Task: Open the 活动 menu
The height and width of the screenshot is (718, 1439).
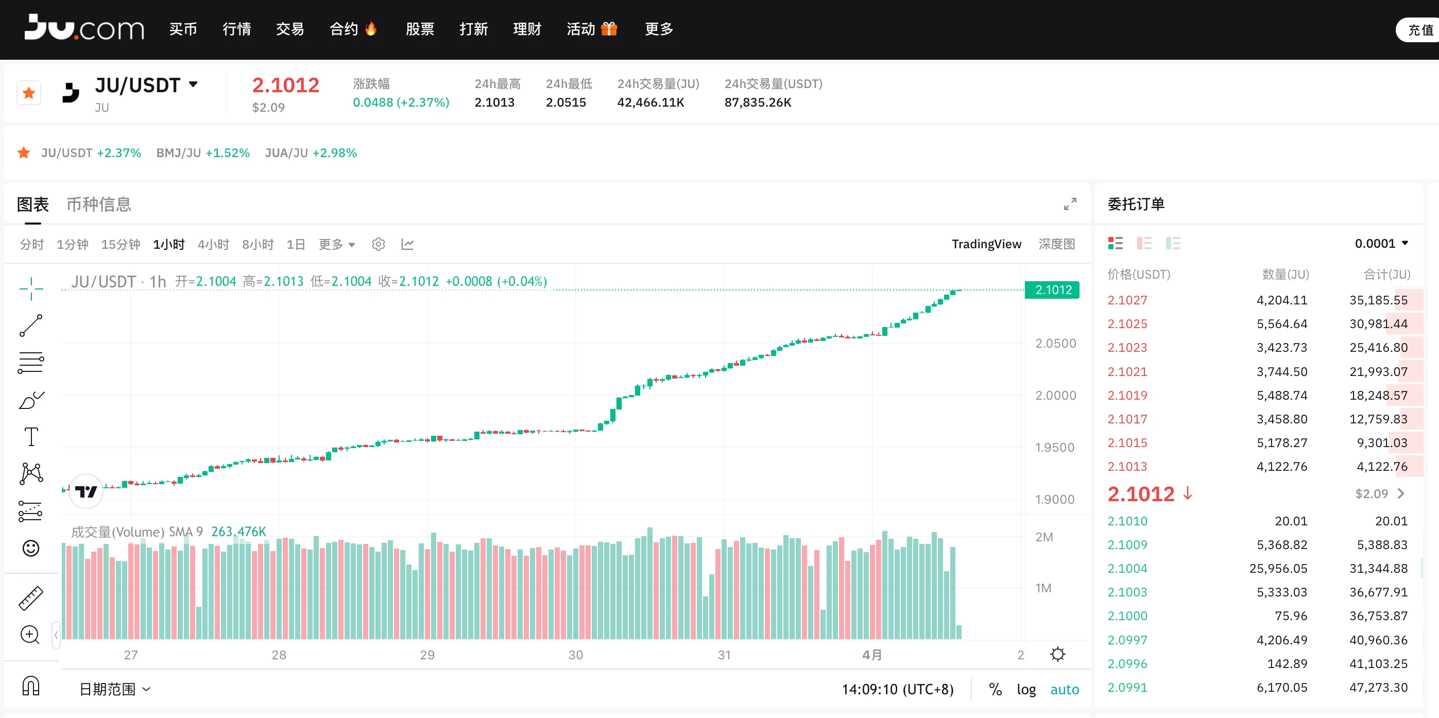Action: point(592,29)
